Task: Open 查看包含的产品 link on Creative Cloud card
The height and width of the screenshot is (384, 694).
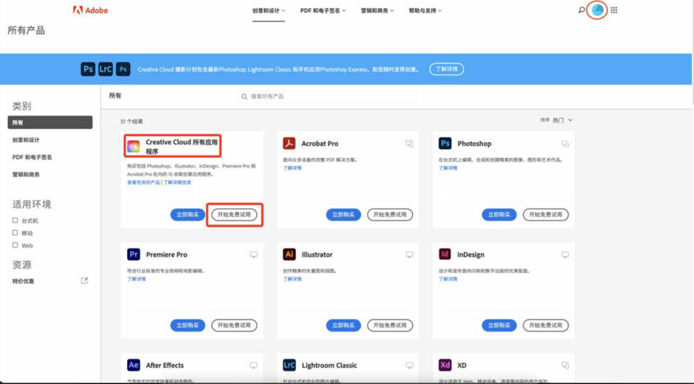Action: [143, 182]
